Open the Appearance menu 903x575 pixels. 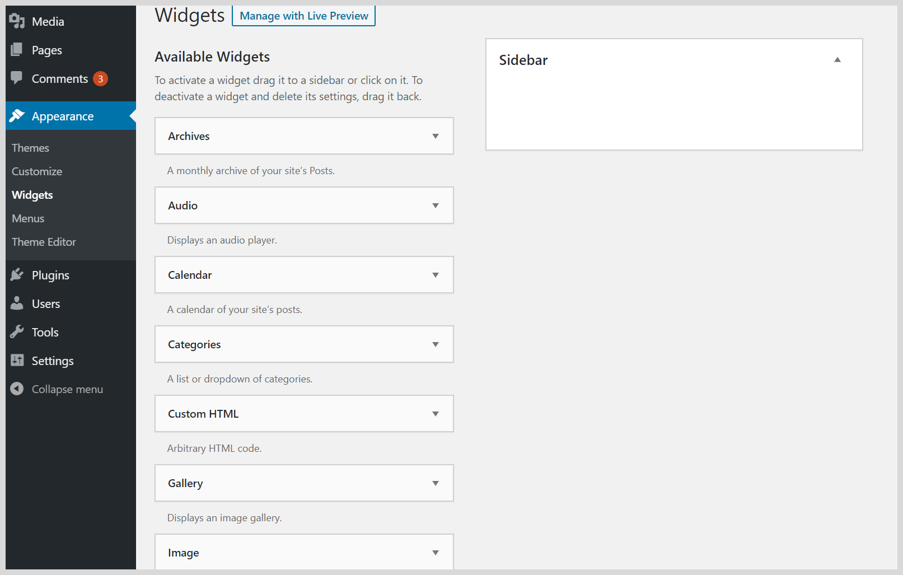[x=71, y=116]
